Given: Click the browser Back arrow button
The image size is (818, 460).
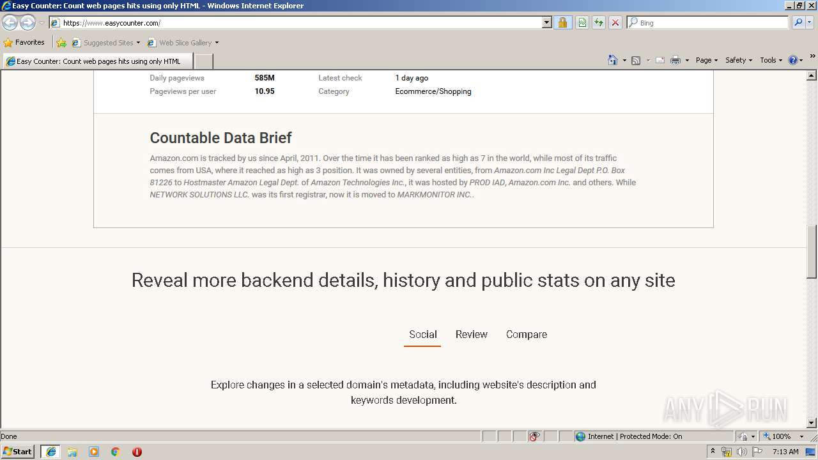Looking at the screenshot, I should click(x=10, y=23).
